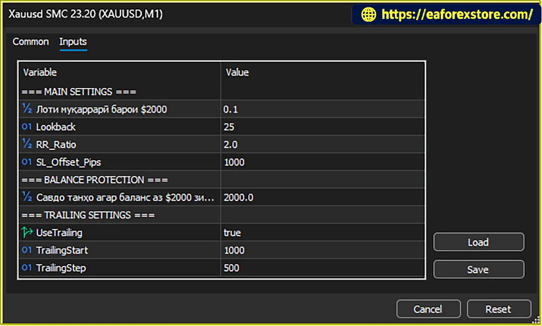Image resolution: width=542 pixels, height=326 pixels.
Task: Click the integer icon next to Lookback
Action: [27, 126]
